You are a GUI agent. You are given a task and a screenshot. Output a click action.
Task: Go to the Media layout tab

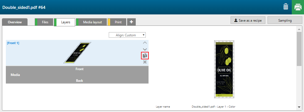coord(92,22)
